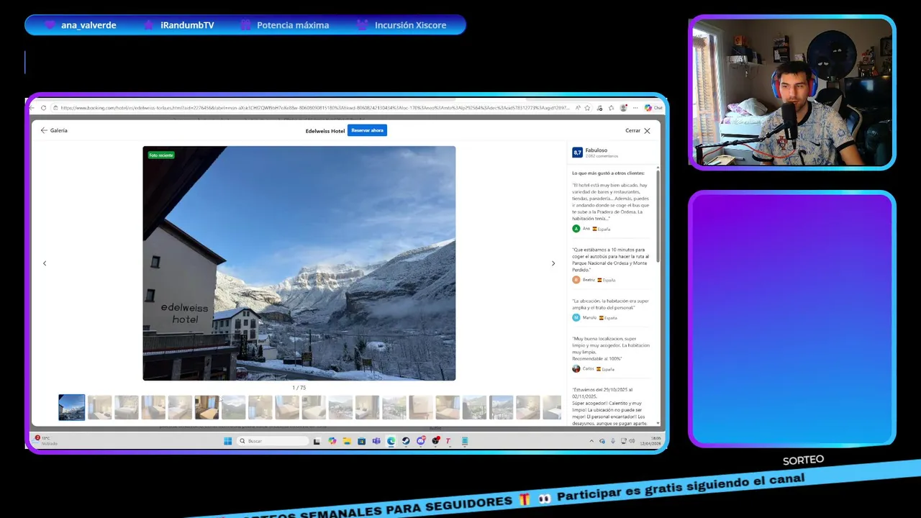The height and width of the screenshot is (518, 921).
Task: Open browser profile avatar
Action: coord(623,108)
